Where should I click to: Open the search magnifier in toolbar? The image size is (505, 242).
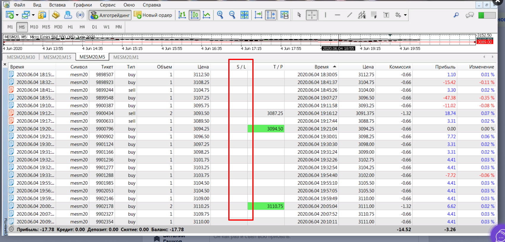[x=456, y=15]
